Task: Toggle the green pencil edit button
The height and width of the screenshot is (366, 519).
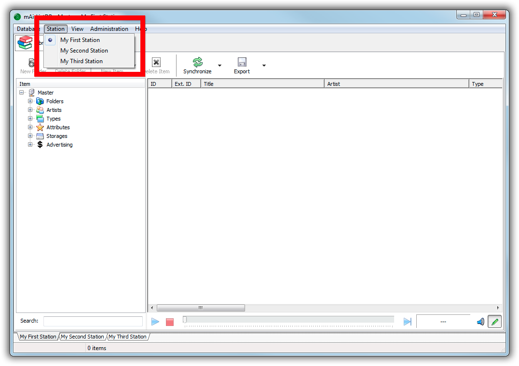Action: [494, 322]
